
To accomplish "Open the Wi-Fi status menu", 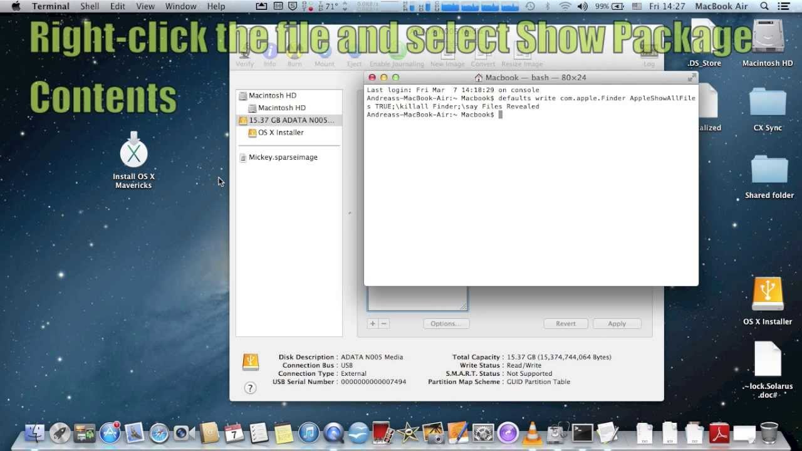I will 565,6.
